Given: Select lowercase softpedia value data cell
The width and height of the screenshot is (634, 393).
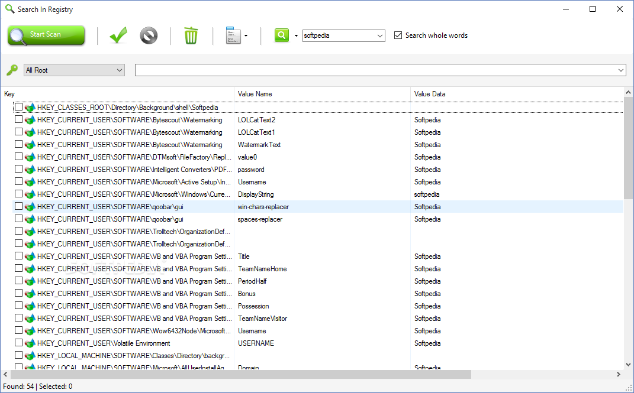Looking at the screenshot, I should point(427,194).
